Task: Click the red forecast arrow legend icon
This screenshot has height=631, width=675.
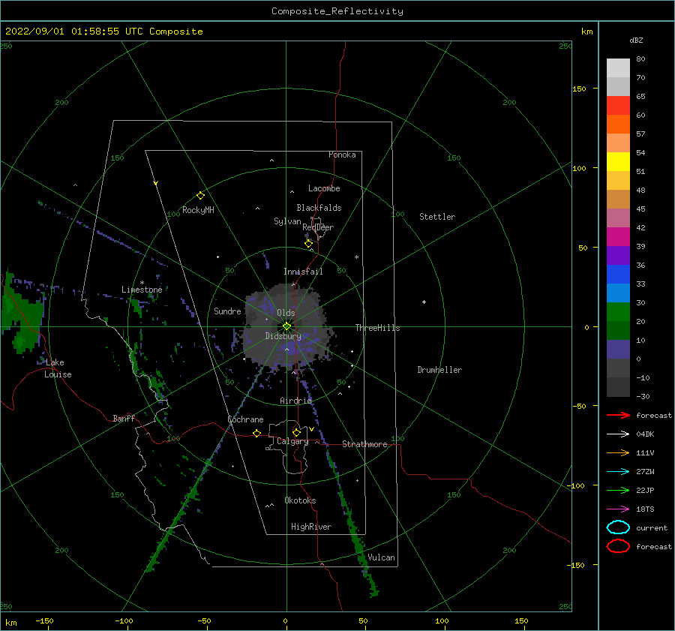Action: pyautogui.click(x=618, y=415)
